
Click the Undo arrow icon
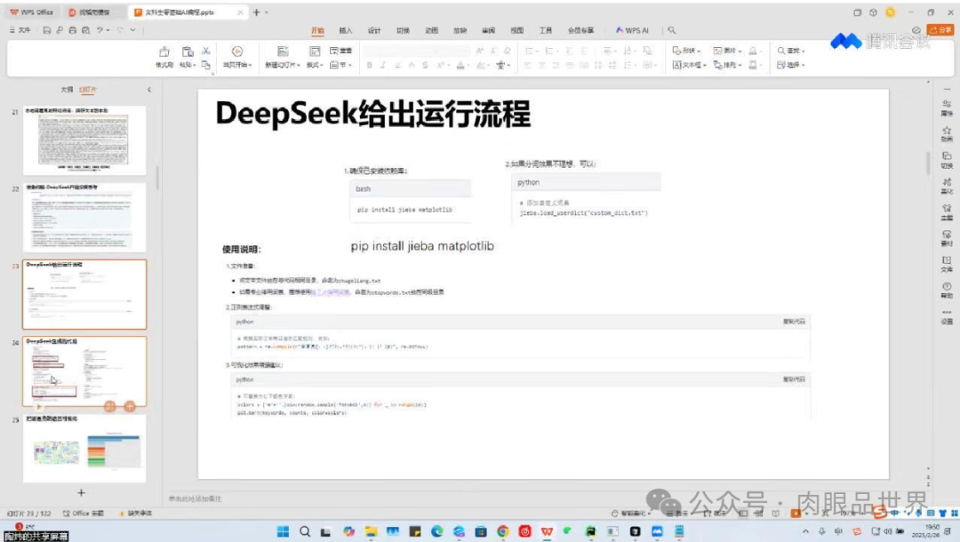pyautogui.click(x=100, y=30)
